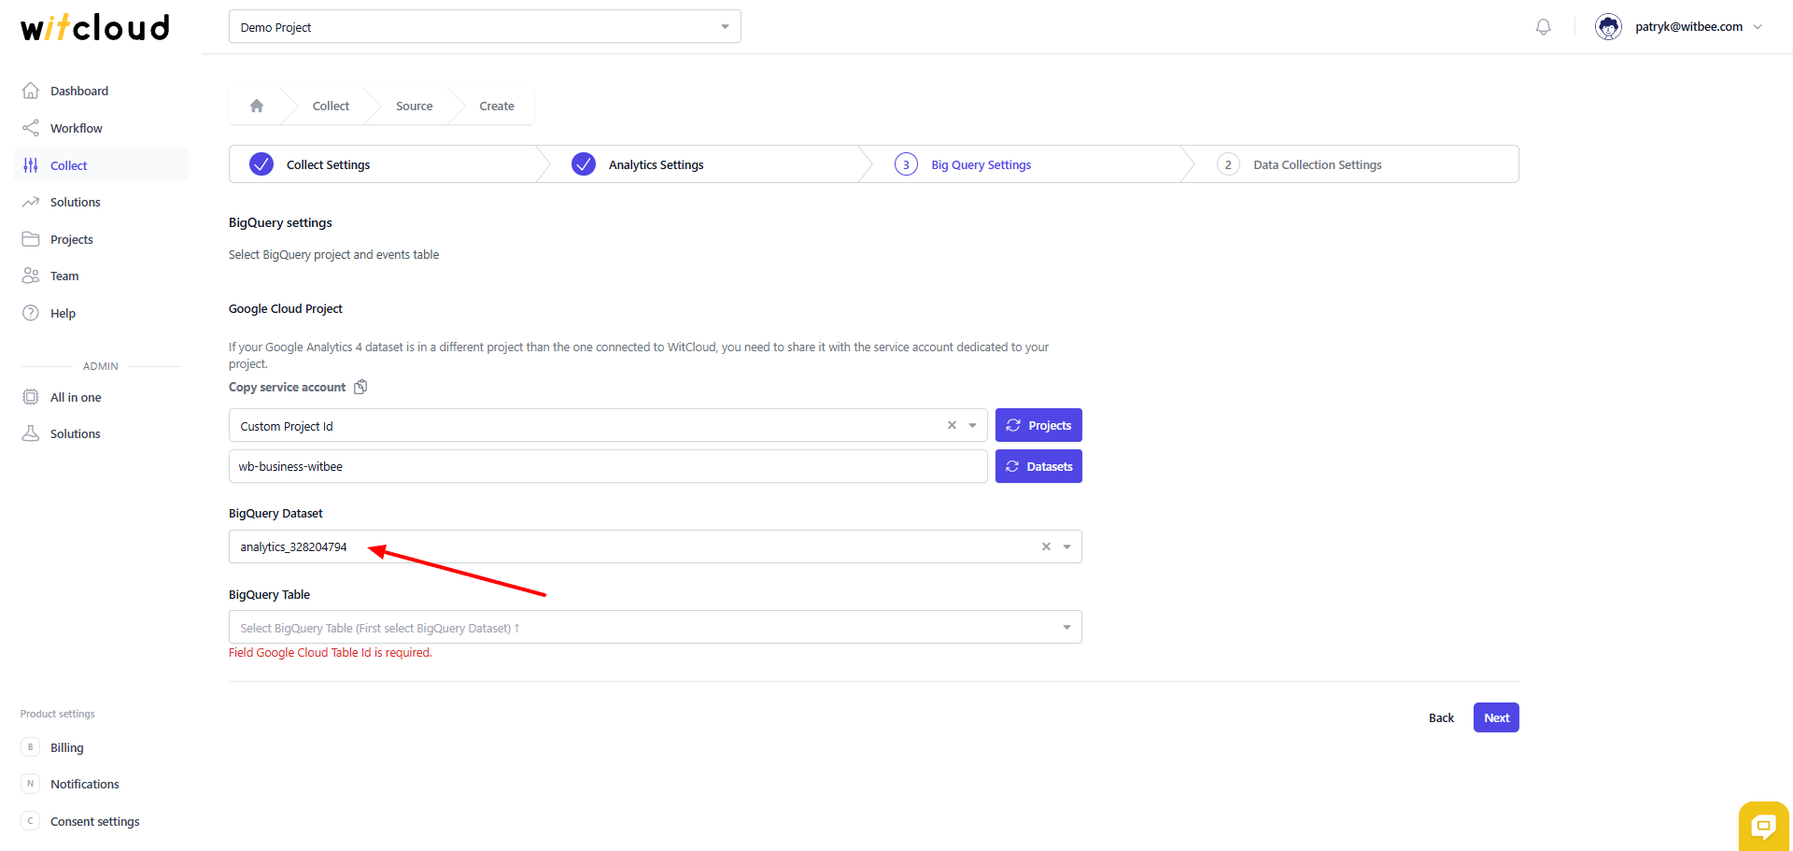This screenshot has width=1793, height=851.
Task: Open Team in the sidebar
Action: pyautogui.click(x=64, y=276)
